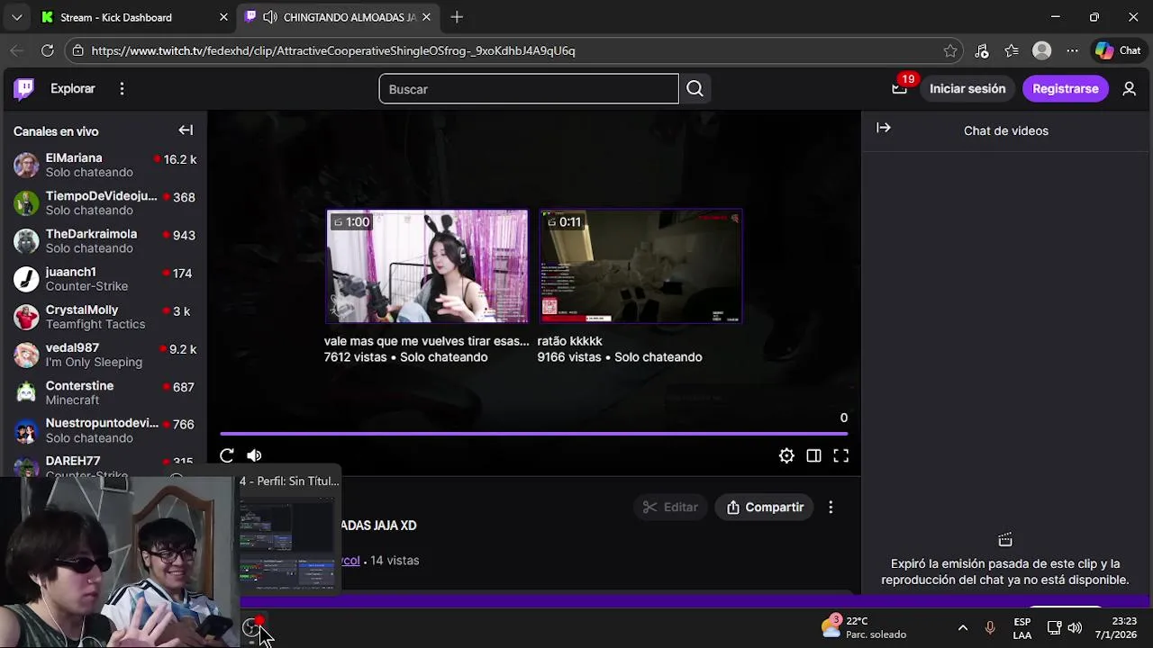1153x648 pixels.
Task: Open the 0:11 ratão kkkkk clip thumbnail
Action: [x=640, y=266]
